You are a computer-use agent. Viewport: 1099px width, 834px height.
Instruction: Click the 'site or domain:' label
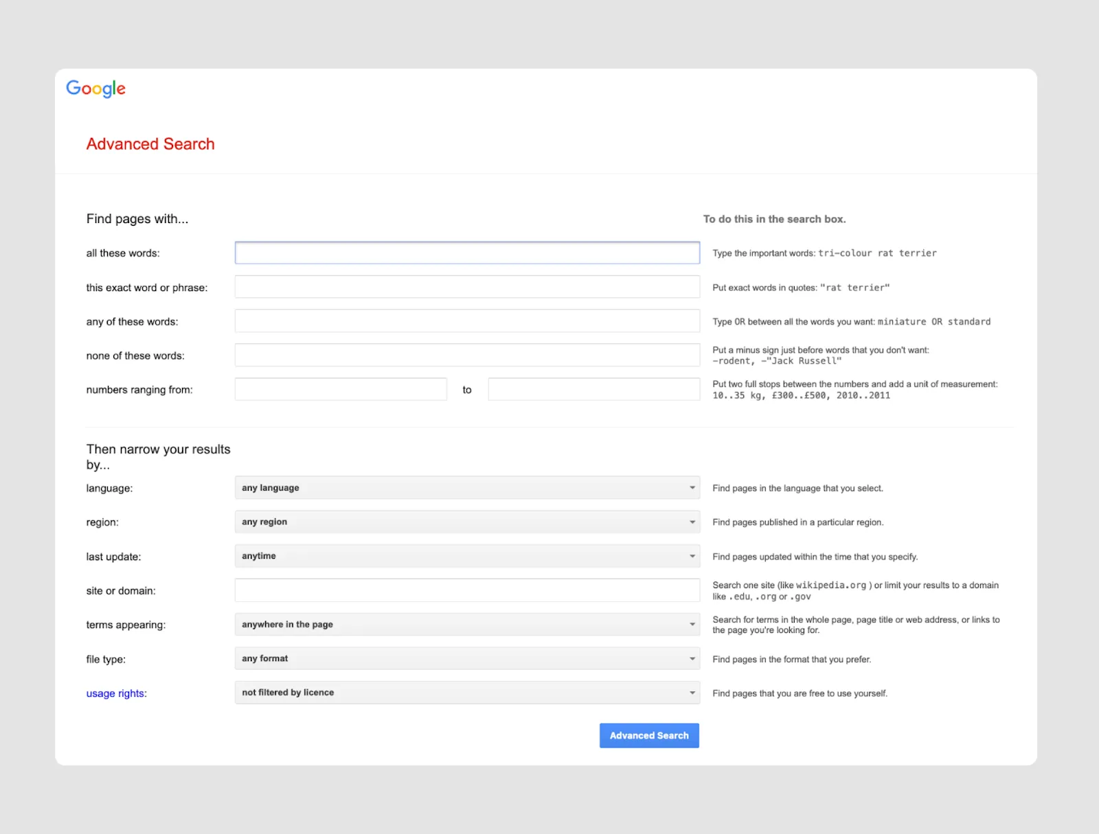tap(121, 591)
